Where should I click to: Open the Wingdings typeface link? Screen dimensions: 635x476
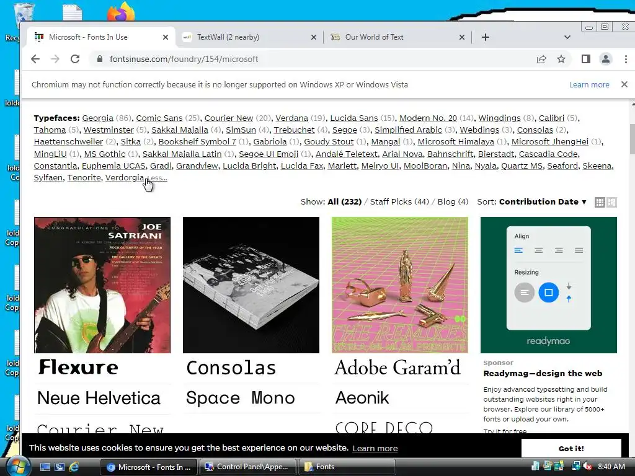coord(499,118)
